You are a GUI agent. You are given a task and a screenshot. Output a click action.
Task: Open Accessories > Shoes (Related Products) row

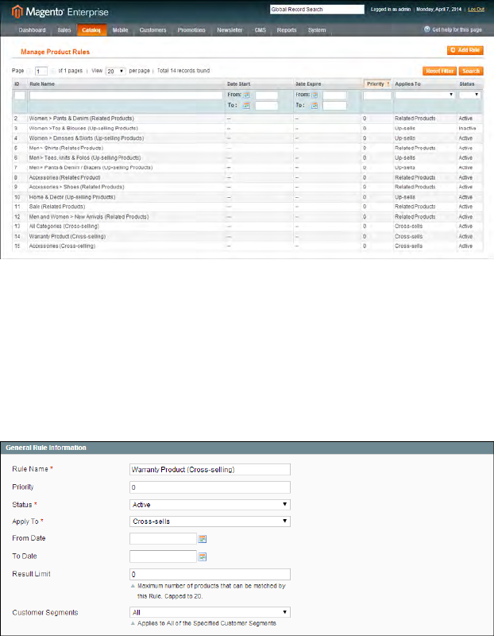pos(248,187)
